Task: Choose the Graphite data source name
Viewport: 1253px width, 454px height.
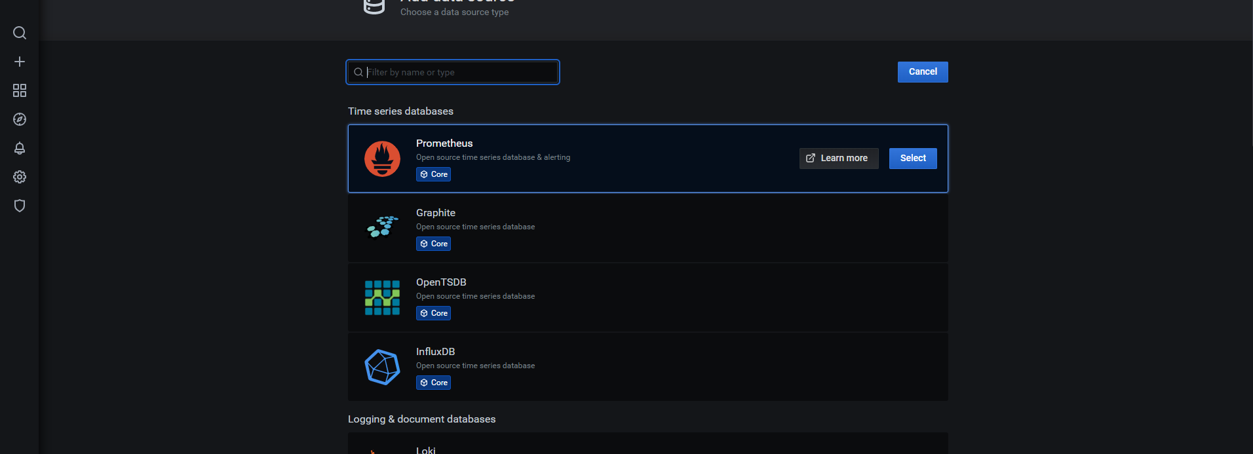Action: click(436, 213)
